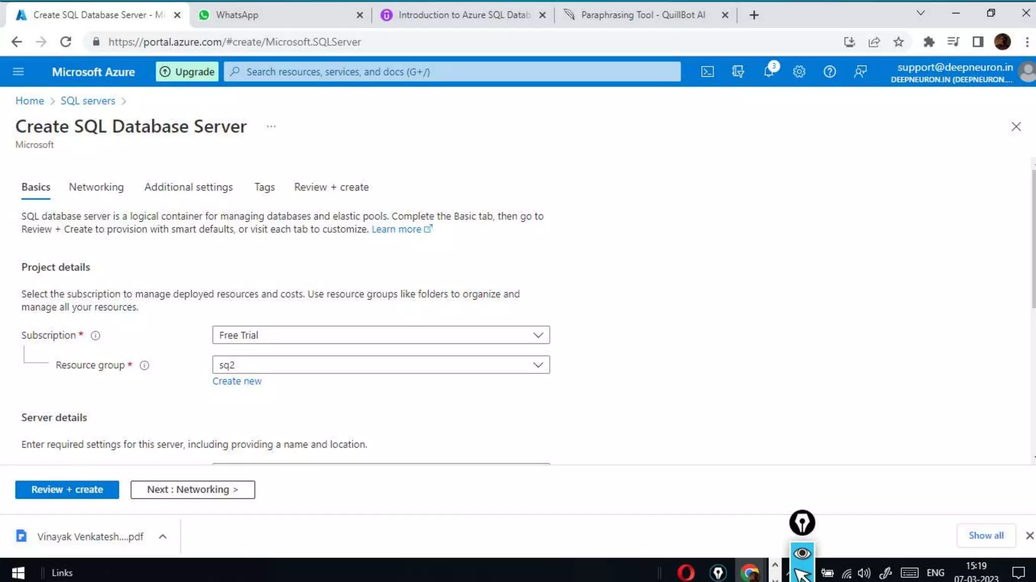Expand the Resource group dropdown showing sq2
The height and width of the screenshot is (582, 1036).
tap(381, 365)
